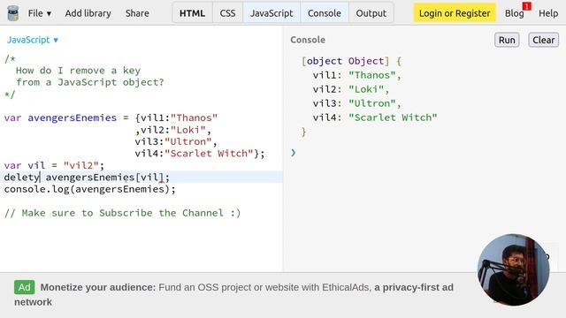Click Login or Register button
The width and height of the screenshot is (566, 318).
(x=455, y=13)
